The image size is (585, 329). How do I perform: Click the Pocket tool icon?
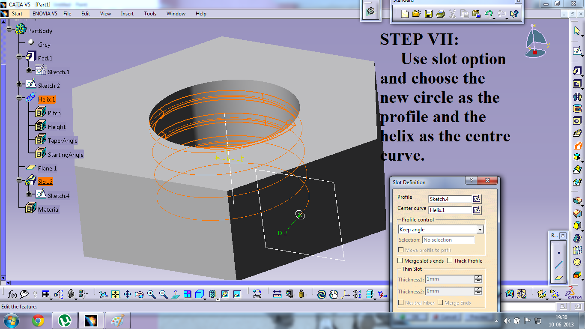pyautogui.click(x=577, y=84)
